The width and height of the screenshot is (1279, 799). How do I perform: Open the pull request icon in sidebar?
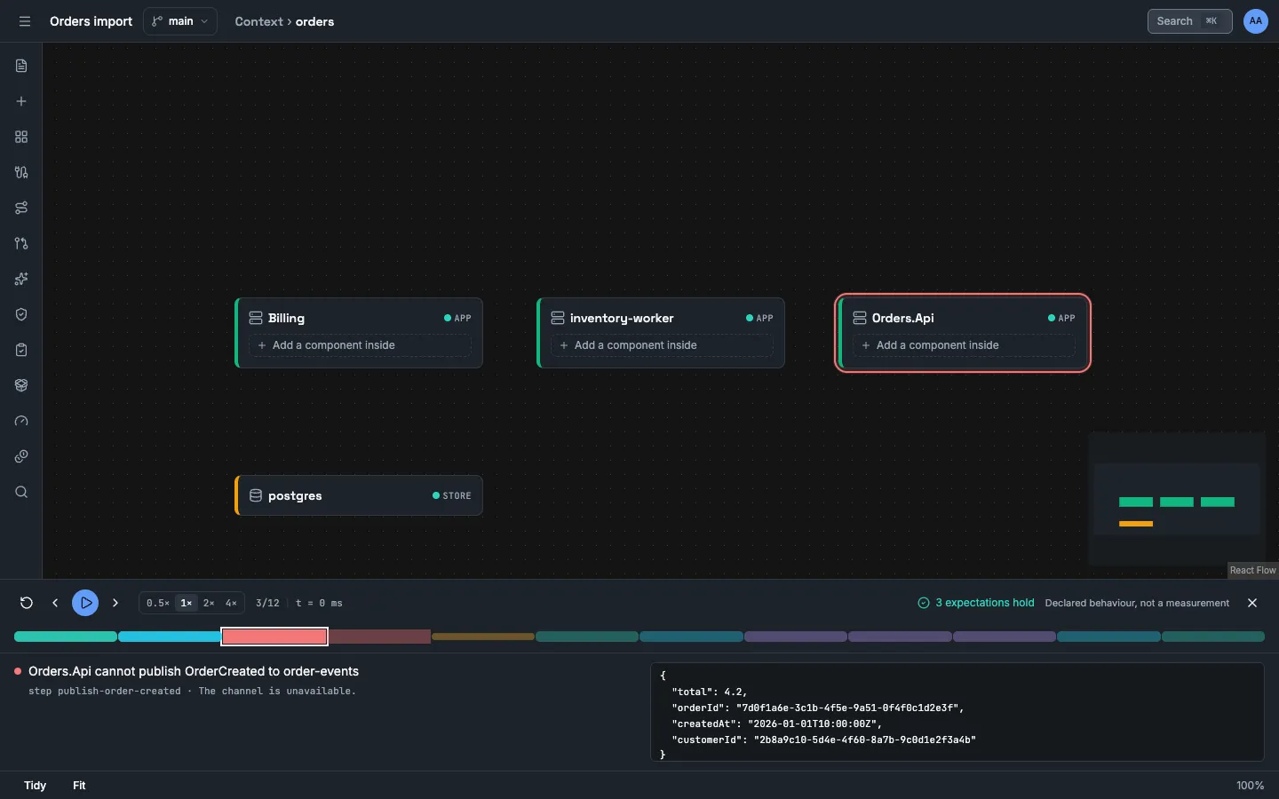21,243
